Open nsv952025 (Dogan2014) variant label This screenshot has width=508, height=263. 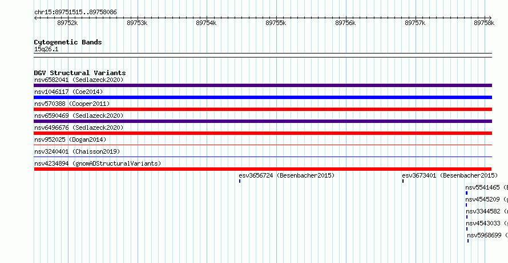coord(70,139)
